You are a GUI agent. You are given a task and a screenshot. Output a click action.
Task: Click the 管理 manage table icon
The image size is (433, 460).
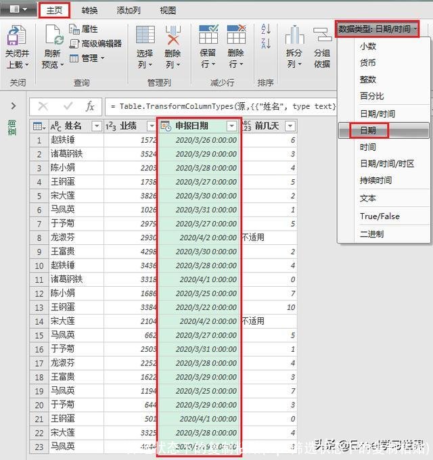coord(74,58)
